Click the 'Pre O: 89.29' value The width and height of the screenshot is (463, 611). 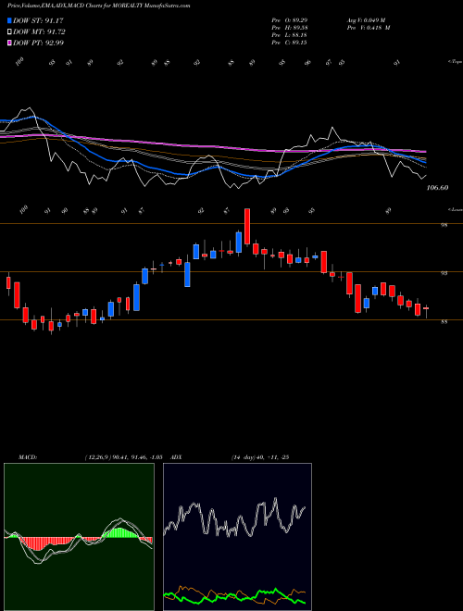tap(290, 19)
